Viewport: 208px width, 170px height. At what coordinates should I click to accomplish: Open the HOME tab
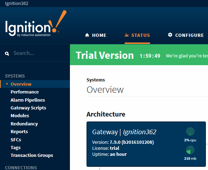[96, 35]
